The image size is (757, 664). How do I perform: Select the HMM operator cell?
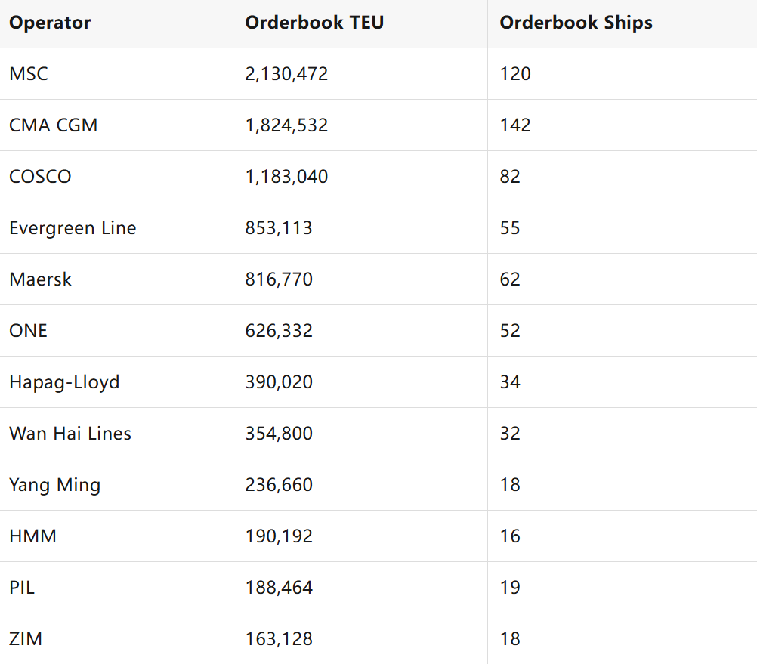[x=32, y=536]
